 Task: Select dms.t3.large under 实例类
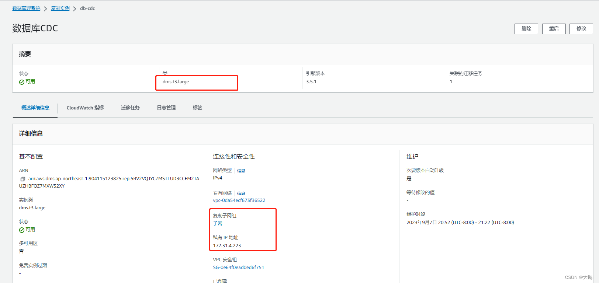coord(32,208)
